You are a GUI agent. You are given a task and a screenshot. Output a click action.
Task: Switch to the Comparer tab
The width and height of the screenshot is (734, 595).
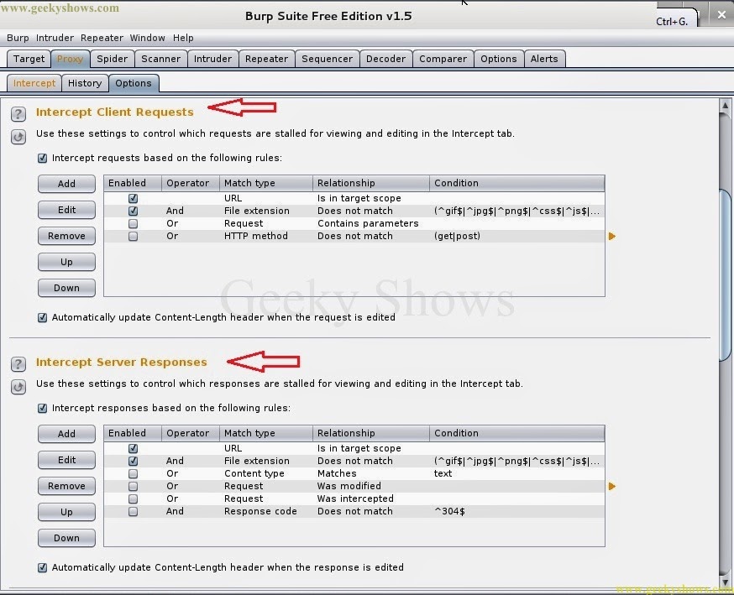pos(443,59)
